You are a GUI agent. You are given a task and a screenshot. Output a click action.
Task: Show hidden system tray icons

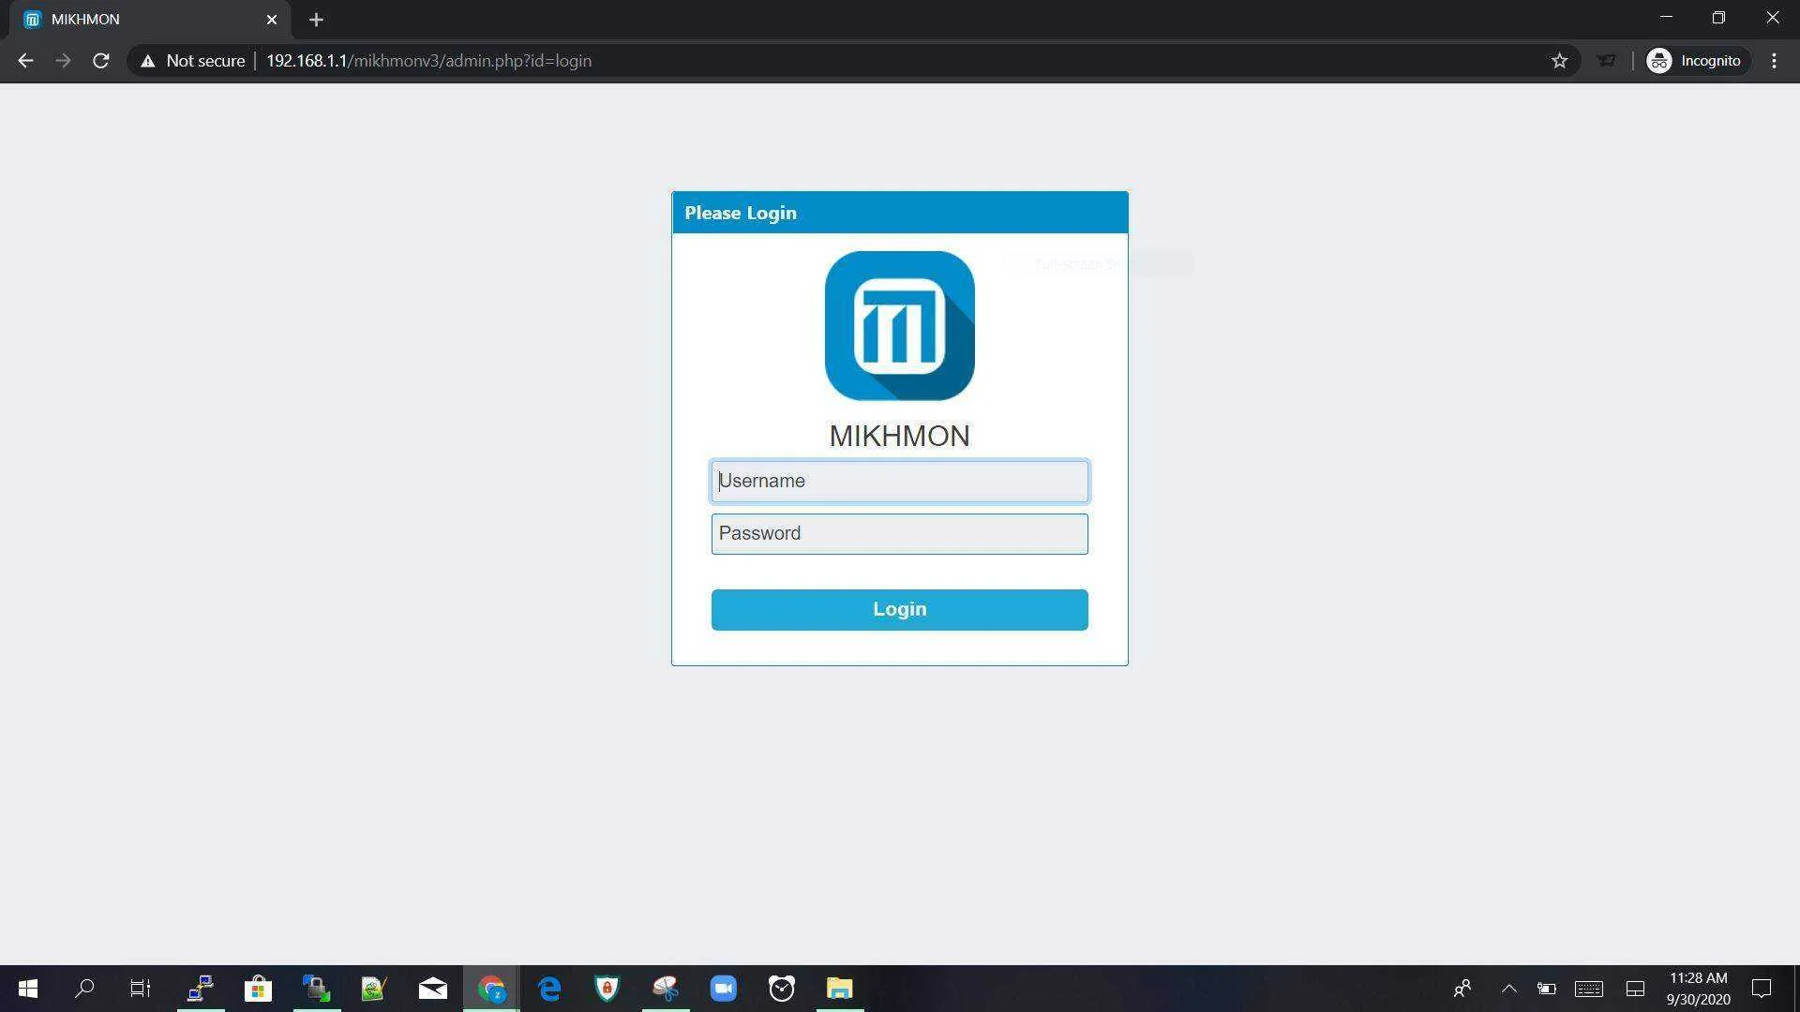[x=1508, y=989]
